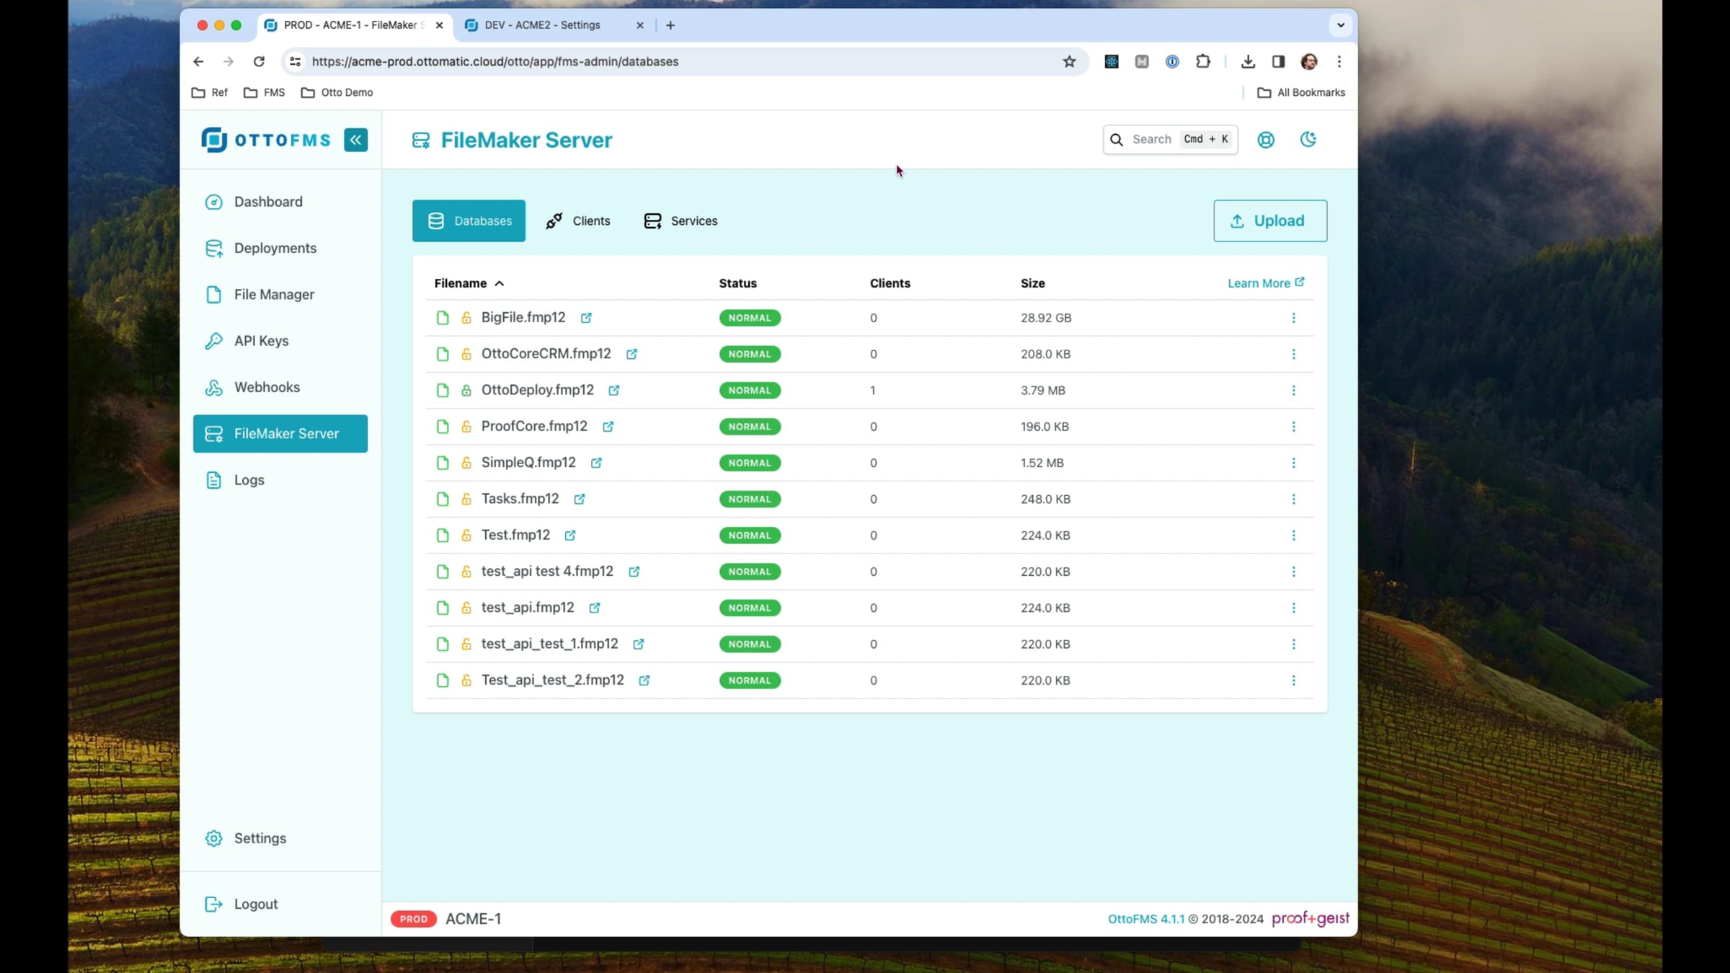
Task: Switch to the DEV - ACME2 - Settings browser tab
Action: coord(554,25)
